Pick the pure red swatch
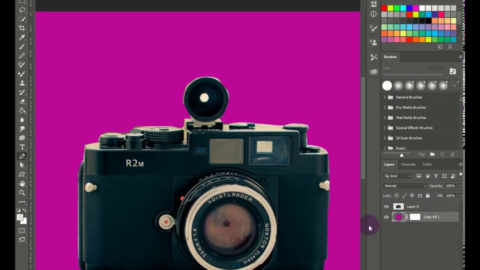The height and width of the screenshot is (270, 480). (x=384, y=8)
